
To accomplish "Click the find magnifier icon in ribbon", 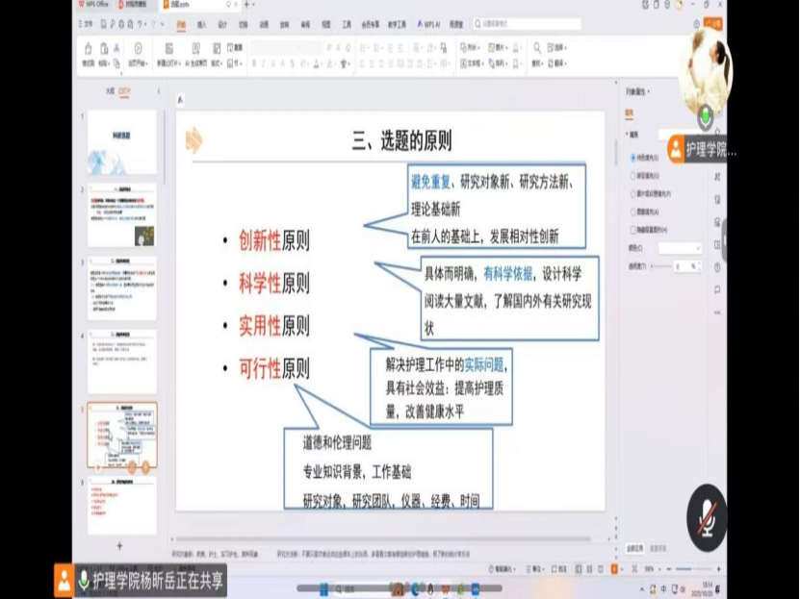I will (534, 48).
